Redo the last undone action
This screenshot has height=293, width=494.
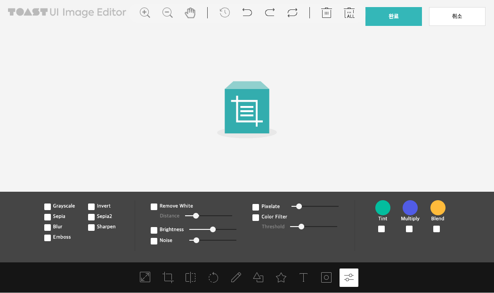coord(270,13)
